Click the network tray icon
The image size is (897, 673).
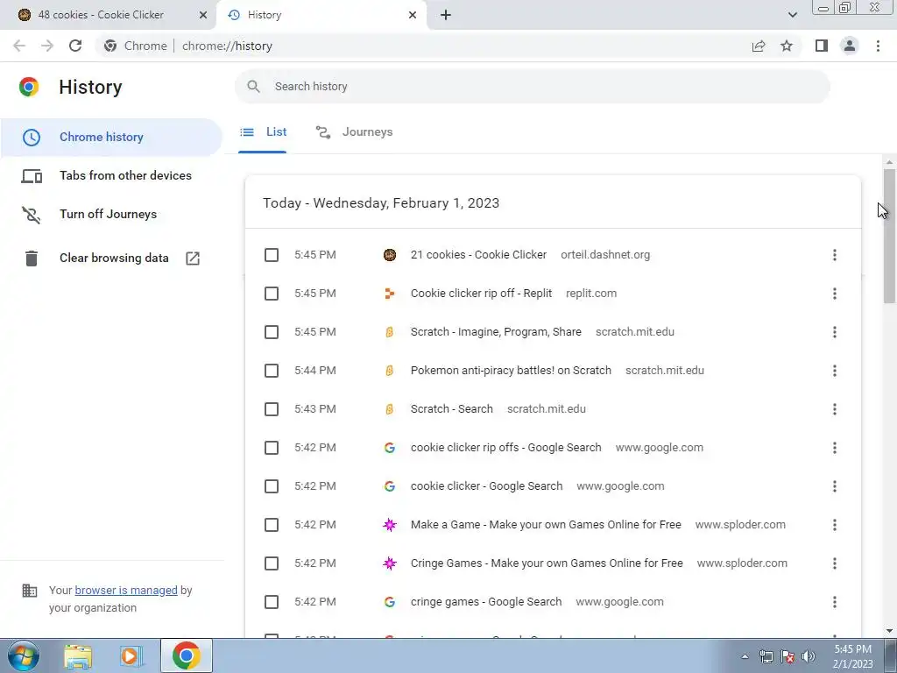pyautogui.click(x=766, y=656)
